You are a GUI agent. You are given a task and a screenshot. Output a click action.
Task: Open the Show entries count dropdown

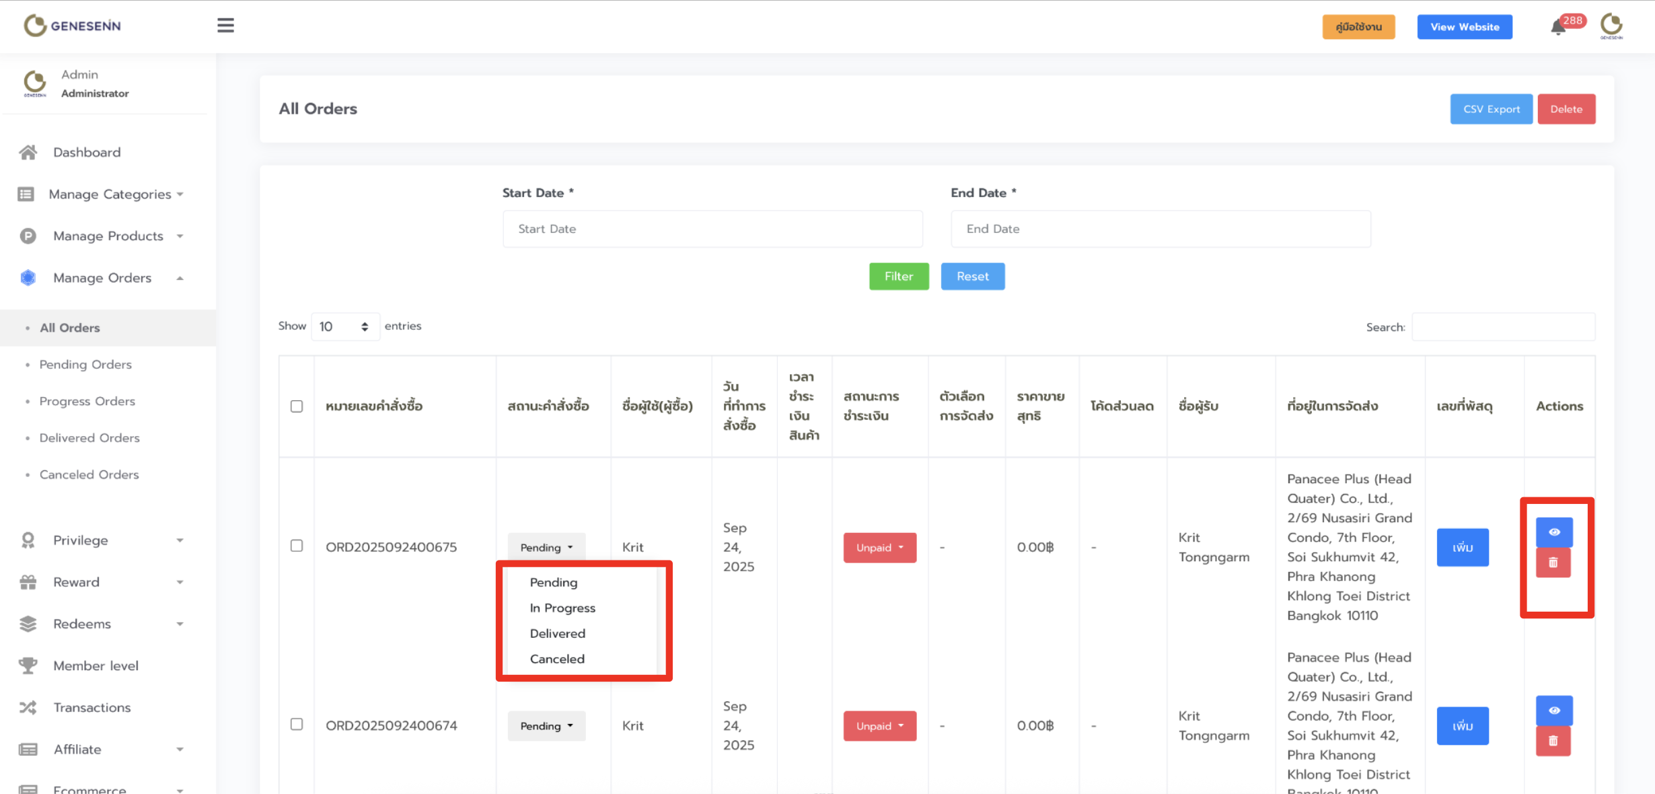click(x=344, y=326)
